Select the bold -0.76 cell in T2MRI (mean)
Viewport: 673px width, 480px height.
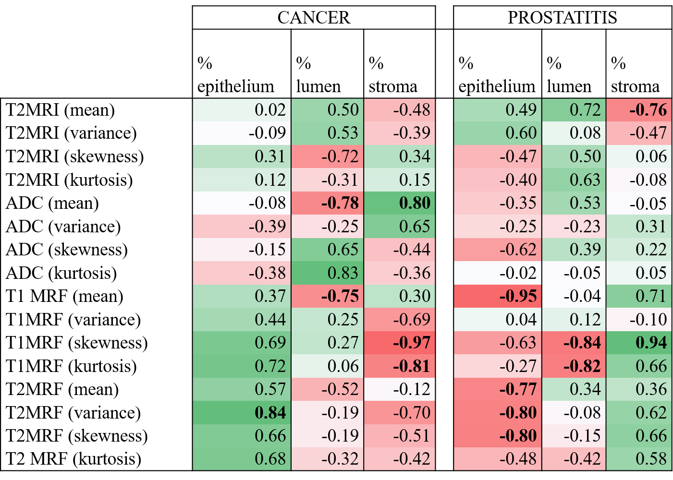648,110
